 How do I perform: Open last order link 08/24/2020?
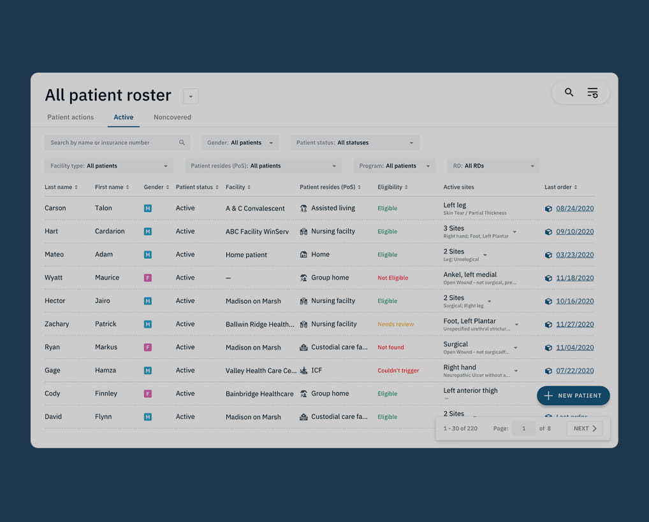click(x=574, y=208)
